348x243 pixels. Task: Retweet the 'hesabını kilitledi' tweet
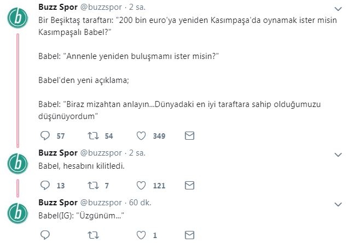(92, 185)
